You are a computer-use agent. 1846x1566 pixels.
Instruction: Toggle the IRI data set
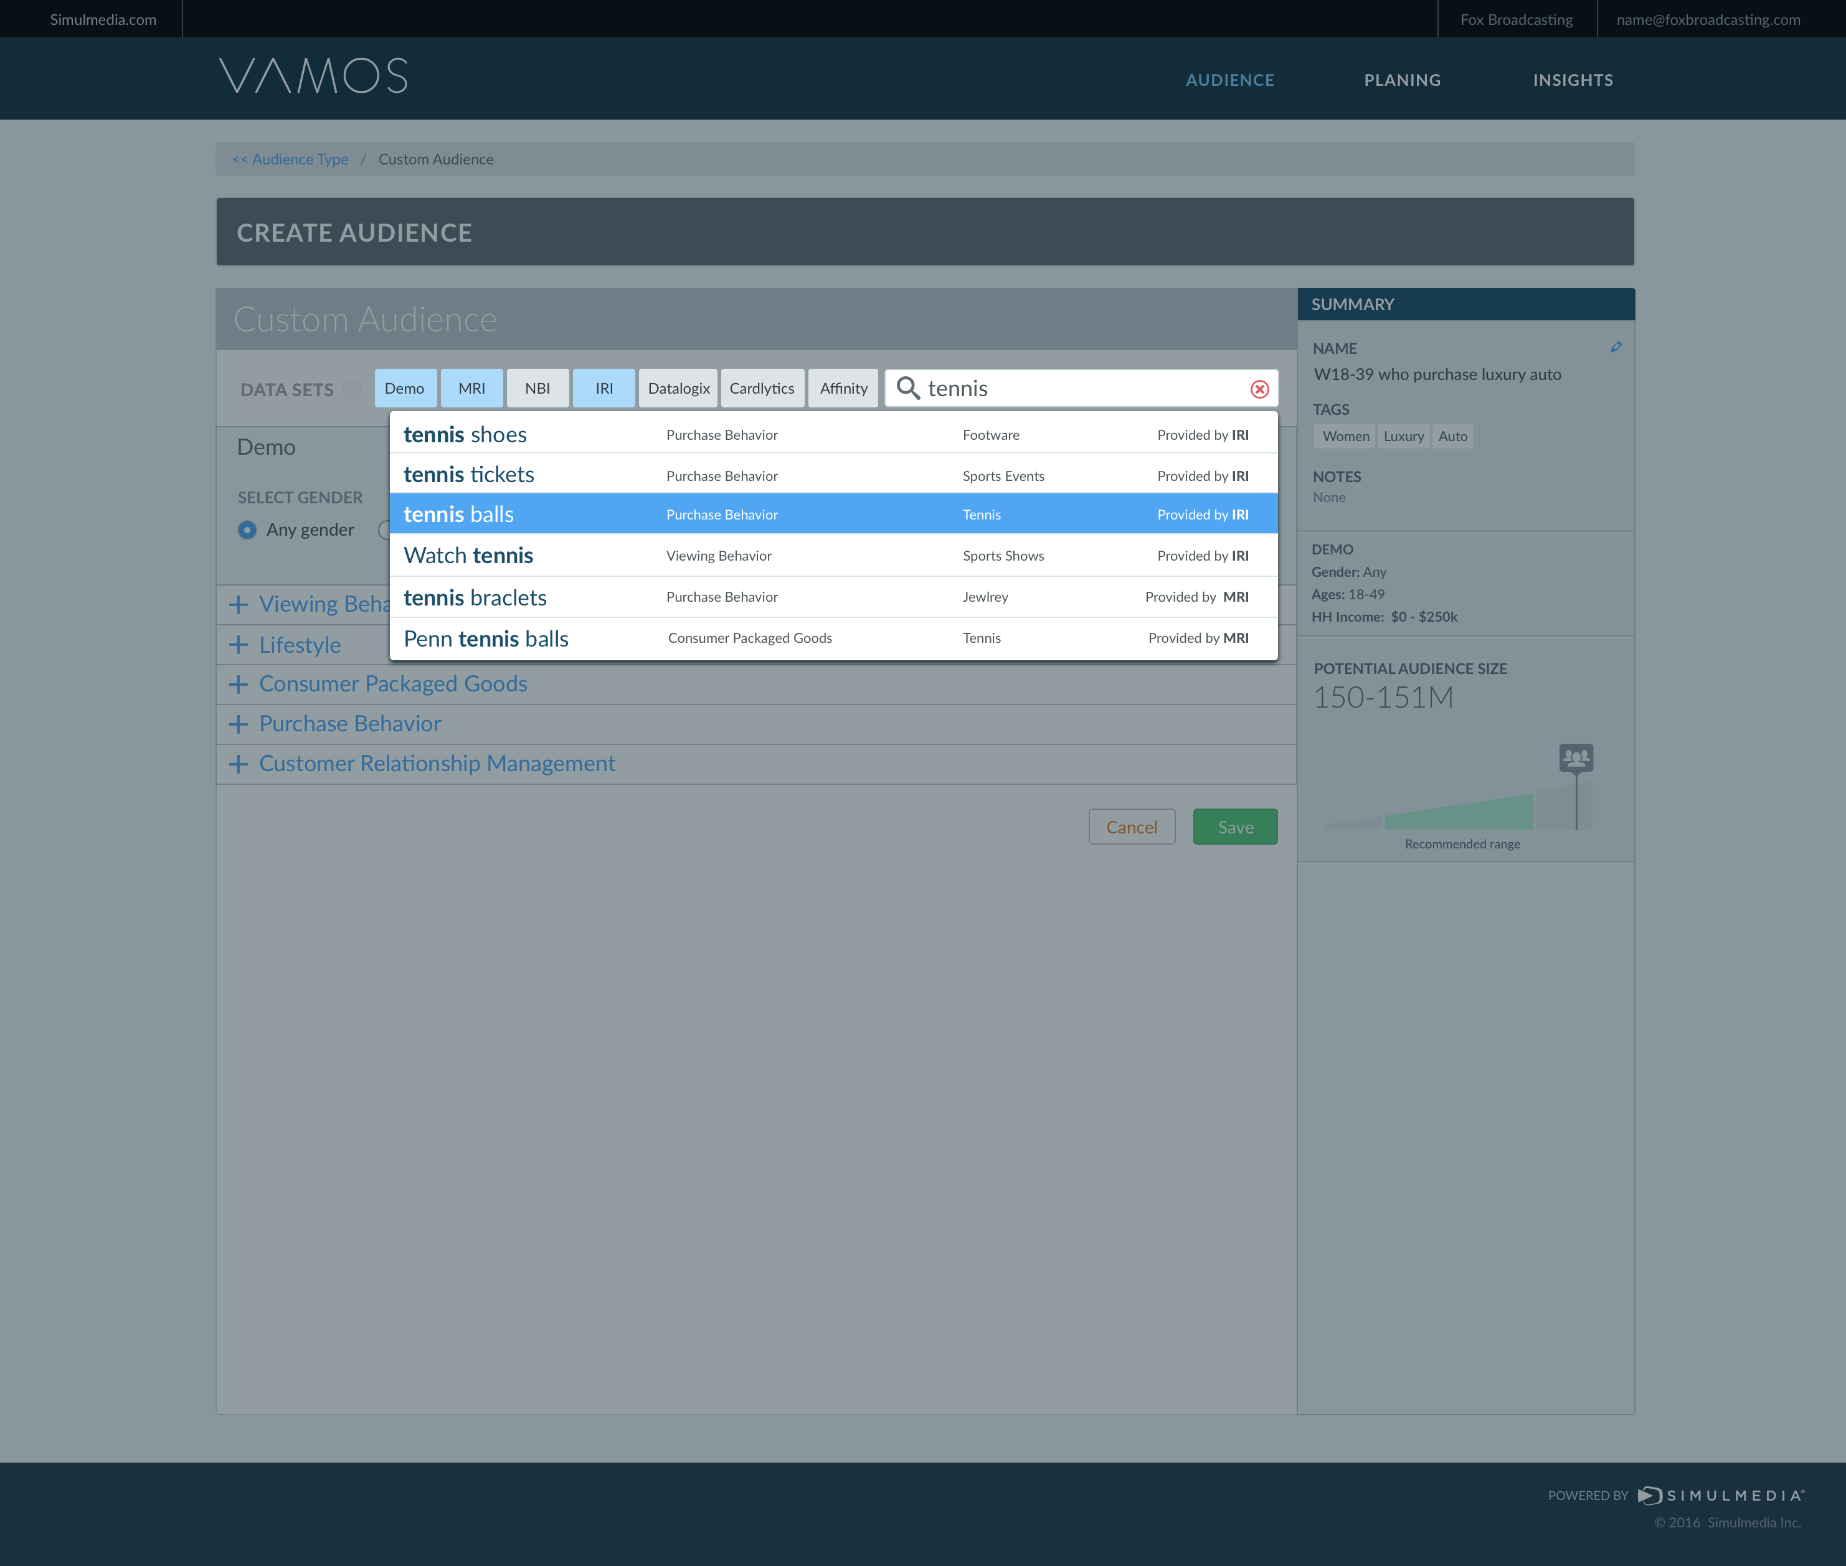[604, 389]
